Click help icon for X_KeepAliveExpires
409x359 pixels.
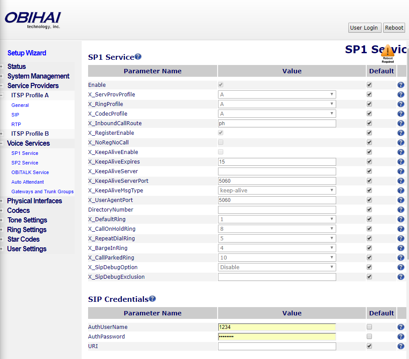[401, 162]
